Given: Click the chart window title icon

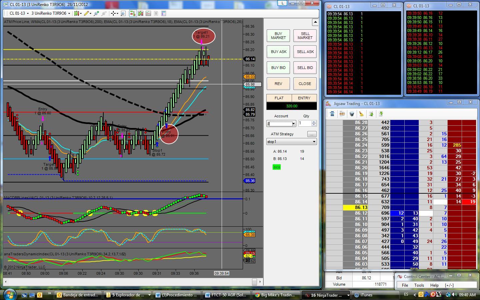Looking at the screenshot, I should click(6, 4).
